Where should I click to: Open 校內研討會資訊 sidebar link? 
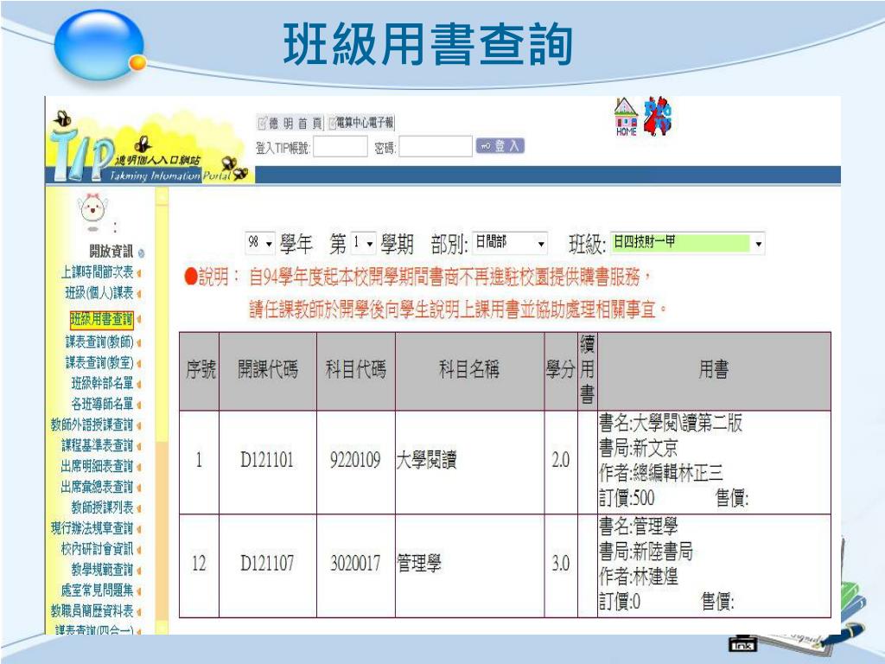point(97,549)
